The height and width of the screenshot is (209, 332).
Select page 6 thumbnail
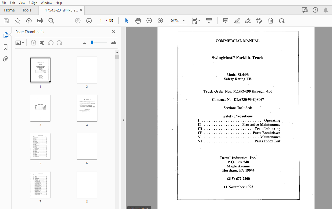pyautogui.click(x=87, y=146)
